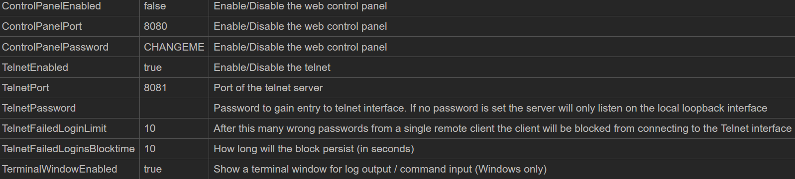Click the 8080 port value
The image size is (795, 179).
tap(155, 26)
